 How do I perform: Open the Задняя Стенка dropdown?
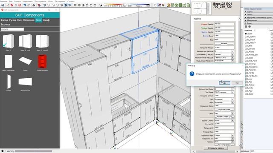click(232, 120)
